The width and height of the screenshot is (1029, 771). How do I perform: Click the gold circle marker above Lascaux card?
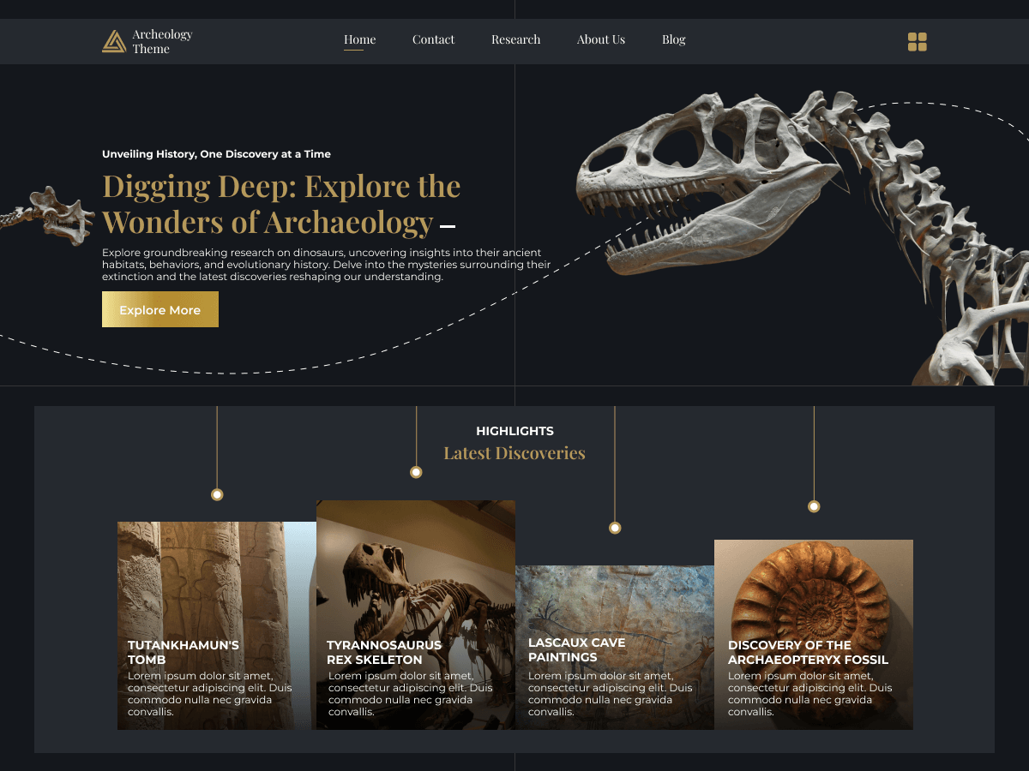click(615, 529)
